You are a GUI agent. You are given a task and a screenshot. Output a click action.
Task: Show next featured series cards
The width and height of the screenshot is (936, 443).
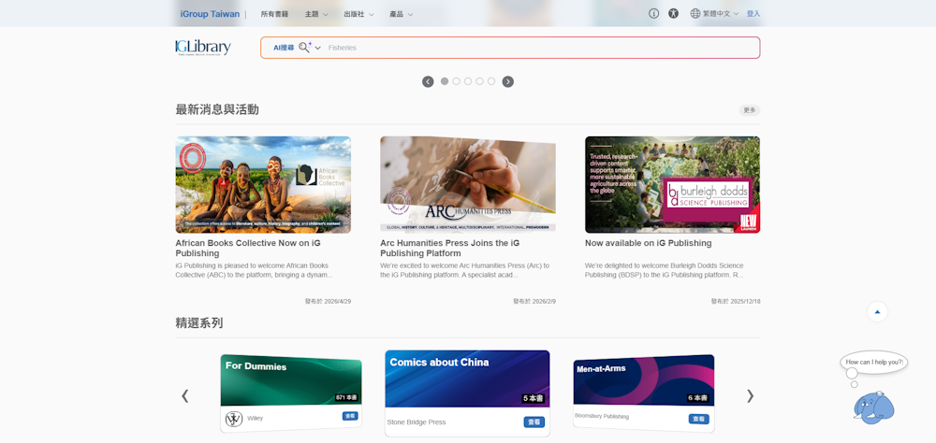coord(751,395)
